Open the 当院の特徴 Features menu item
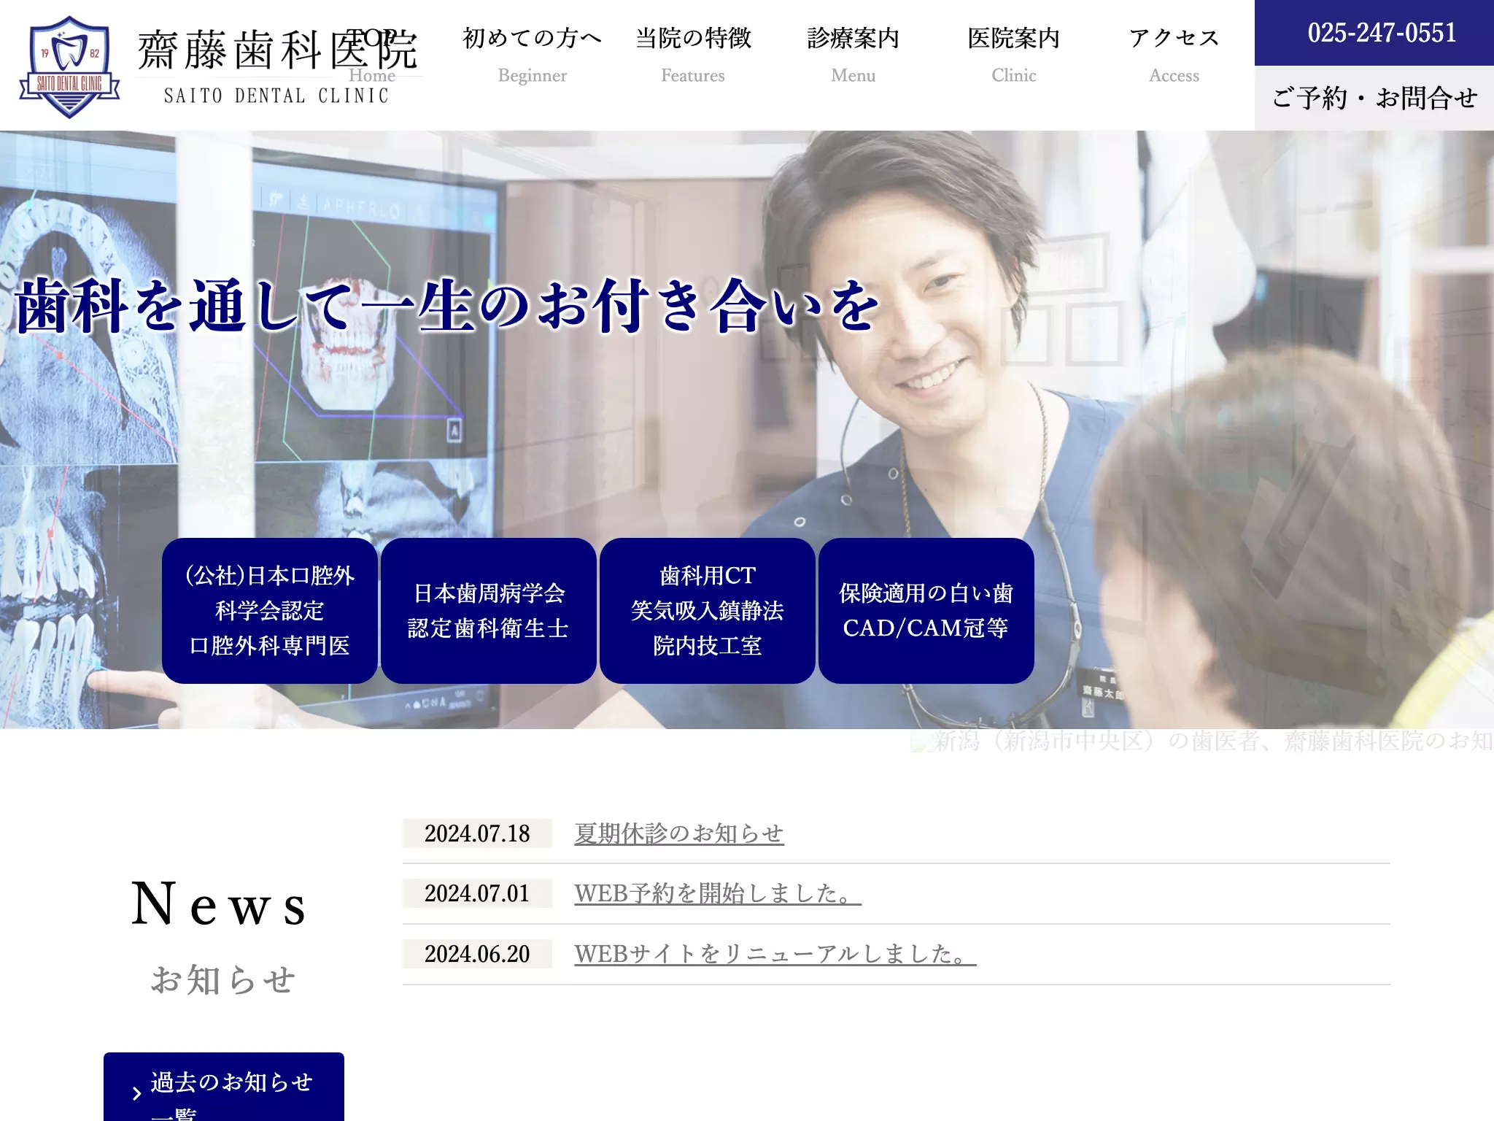The height and width of the screenshot is (1121, 1494). tap(693, 55)
